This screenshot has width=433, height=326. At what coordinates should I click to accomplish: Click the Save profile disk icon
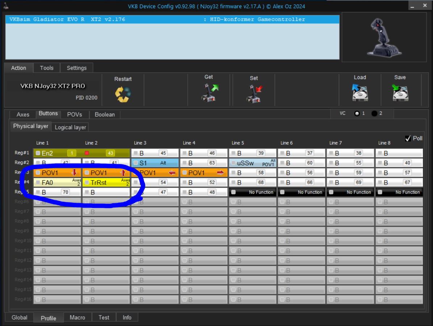click(x=400, y=93)
